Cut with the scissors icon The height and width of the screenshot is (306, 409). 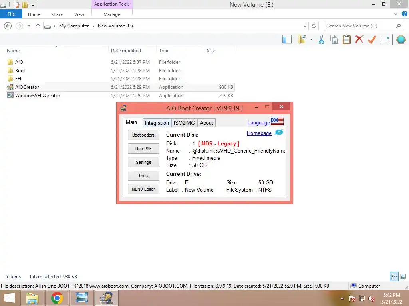coord(322,39)
